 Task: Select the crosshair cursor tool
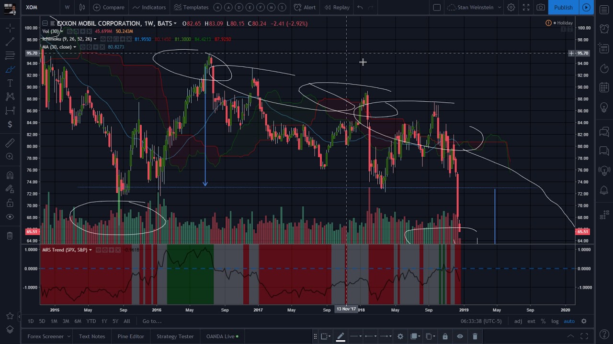click(x=10, y=28)
